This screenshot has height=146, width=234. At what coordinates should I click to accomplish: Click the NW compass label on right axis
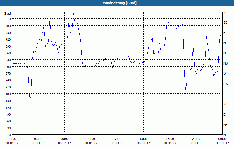226,63
